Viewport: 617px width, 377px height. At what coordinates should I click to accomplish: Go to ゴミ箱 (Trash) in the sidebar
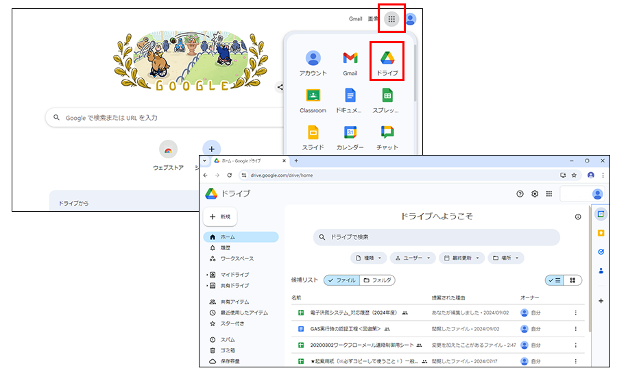pos(228,350)
